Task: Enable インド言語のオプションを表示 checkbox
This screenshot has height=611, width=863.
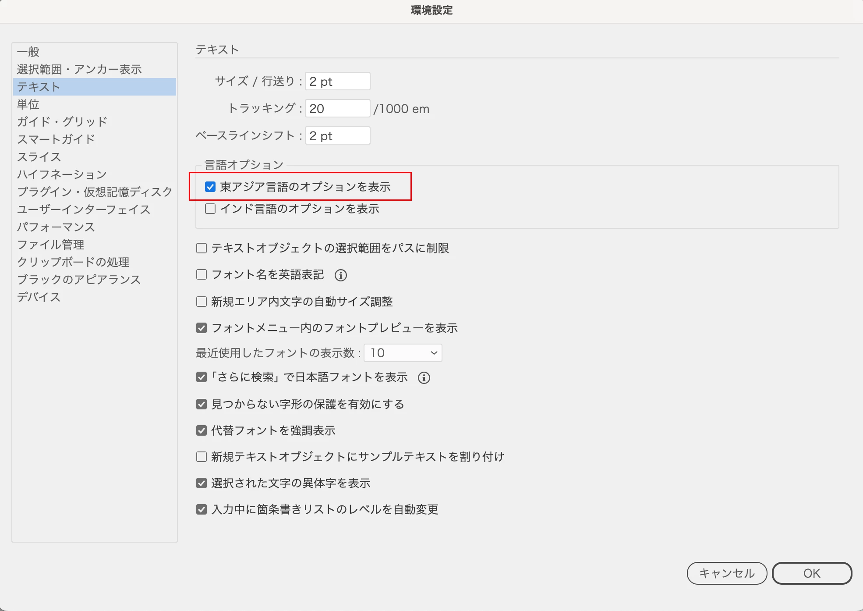Action: (x=210, y=209)
